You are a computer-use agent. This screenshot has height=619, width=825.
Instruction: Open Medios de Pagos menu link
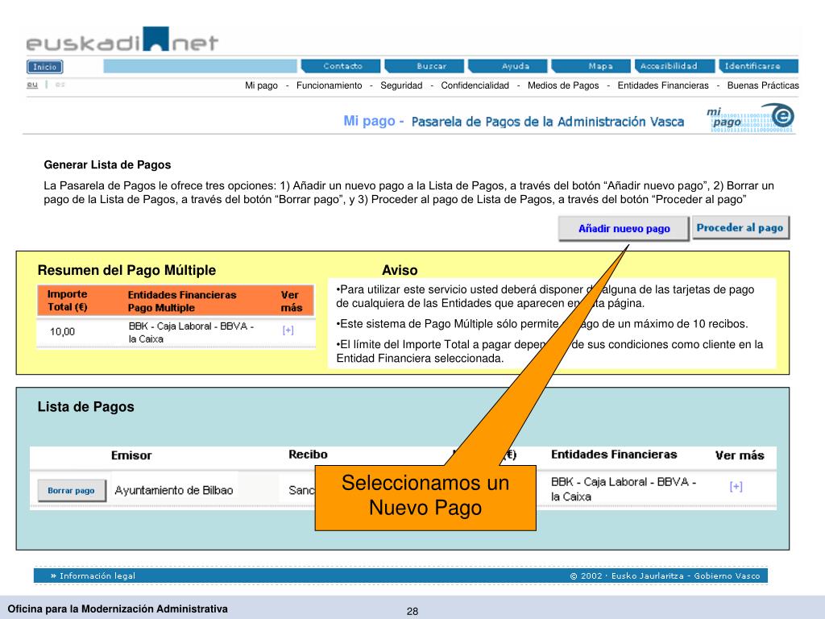coord(563,85)
